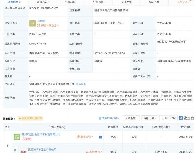Image resolution: width=195 pixels, height=153 pixels.
Task: Open the 经营信息 tab
Action: [98, 2]
